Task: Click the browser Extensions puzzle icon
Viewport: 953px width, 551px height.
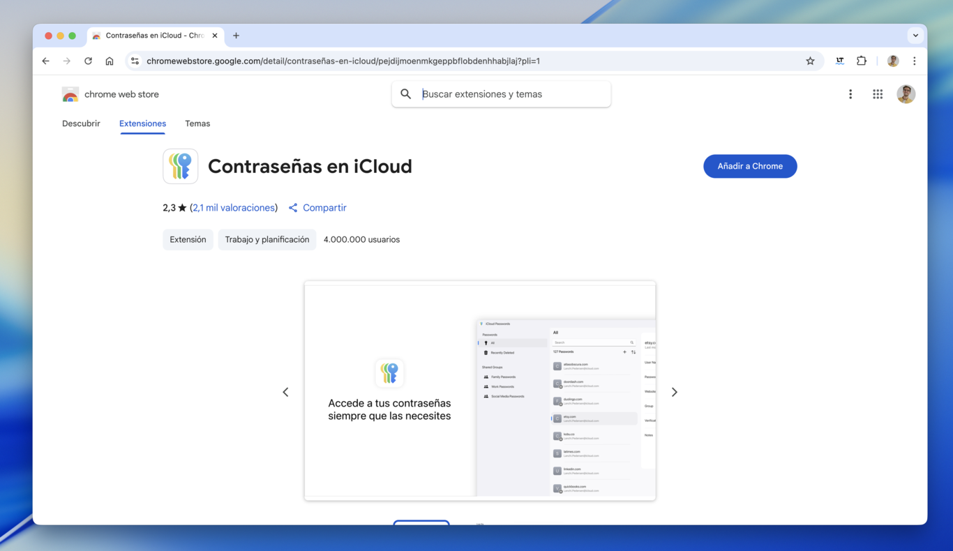Action: (862, 61)
